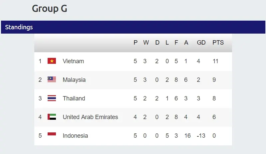Click the United Arab Emirates flag icon
The image size is (266, 154).
[x=52, y=117]
